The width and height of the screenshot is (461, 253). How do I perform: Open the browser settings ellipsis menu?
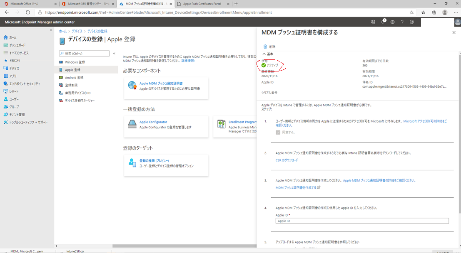(456, 12)
